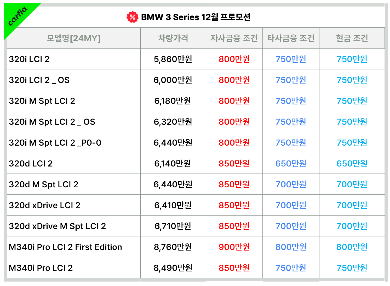Image resolution: width=390 pixels, height=286 pixels.
Task: Select the 현금 '750만원' in the 6,000만원 row
Action: point(352,80)
